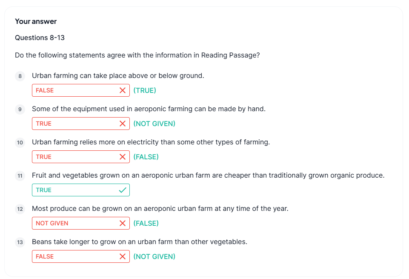
Task: Click the (FALSE) correct answer for question 12
Action: click(x=146, y=223)
